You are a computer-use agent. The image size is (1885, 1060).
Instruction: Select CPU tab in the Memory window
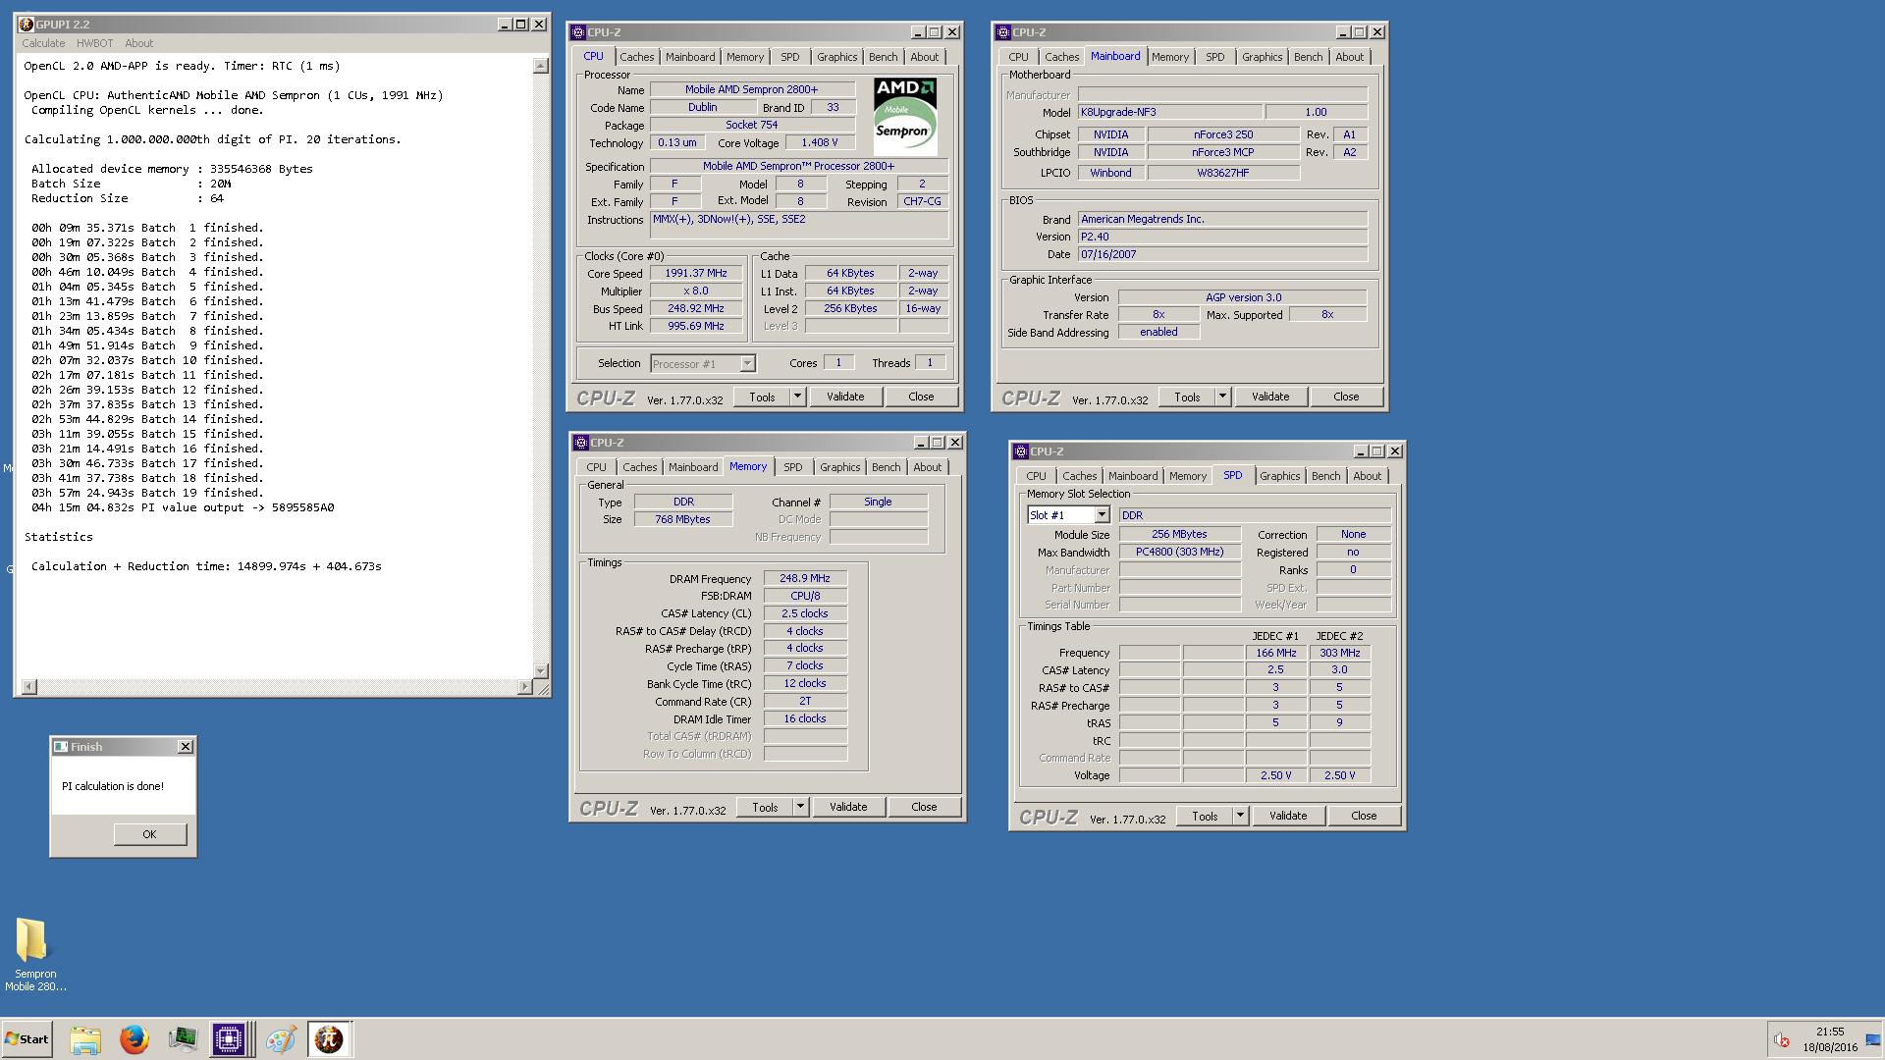pos(596,467)
